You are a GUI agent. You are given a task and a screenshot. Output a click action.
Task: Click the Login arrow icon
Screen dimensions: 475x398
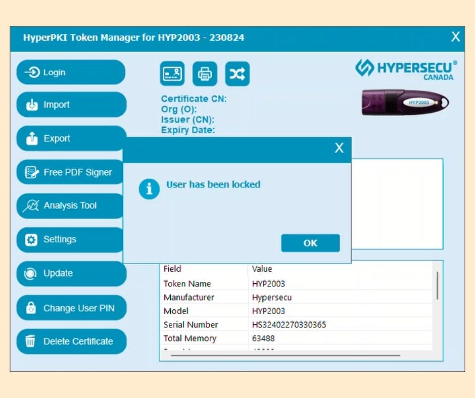click(32, 72)
